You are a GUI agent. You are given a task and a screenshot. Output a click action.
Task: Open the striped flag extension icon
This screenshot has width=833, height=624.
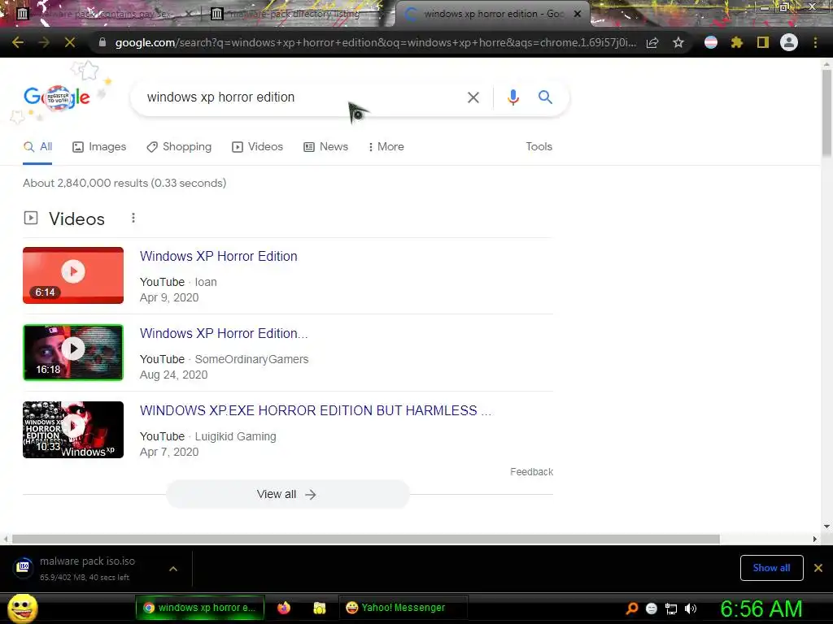point(711,42)
